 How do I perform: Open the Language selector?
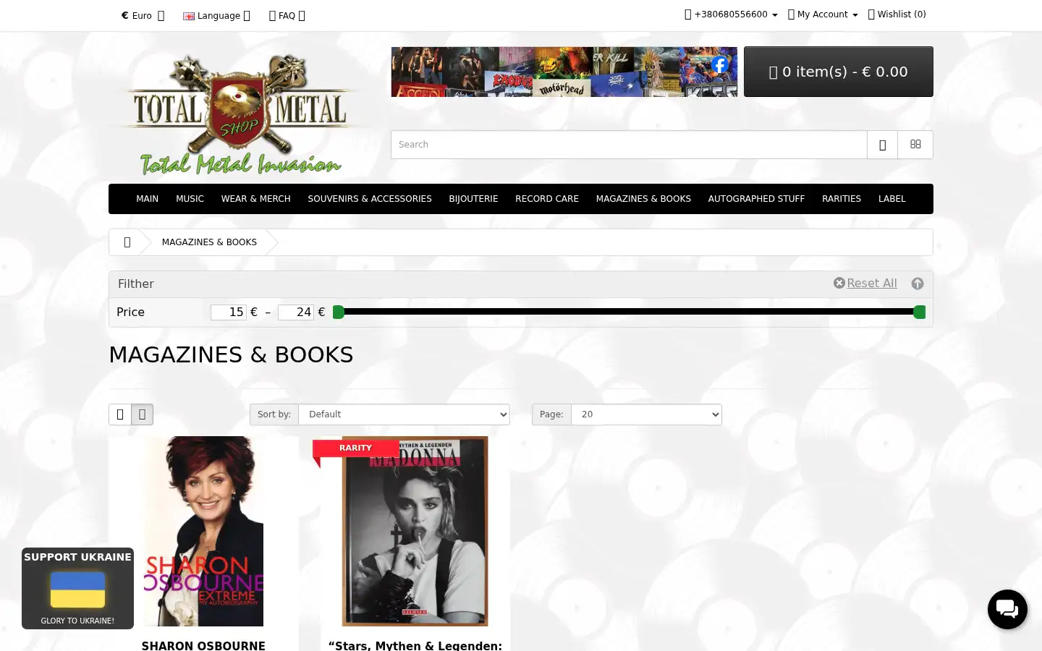coord(216,15)
